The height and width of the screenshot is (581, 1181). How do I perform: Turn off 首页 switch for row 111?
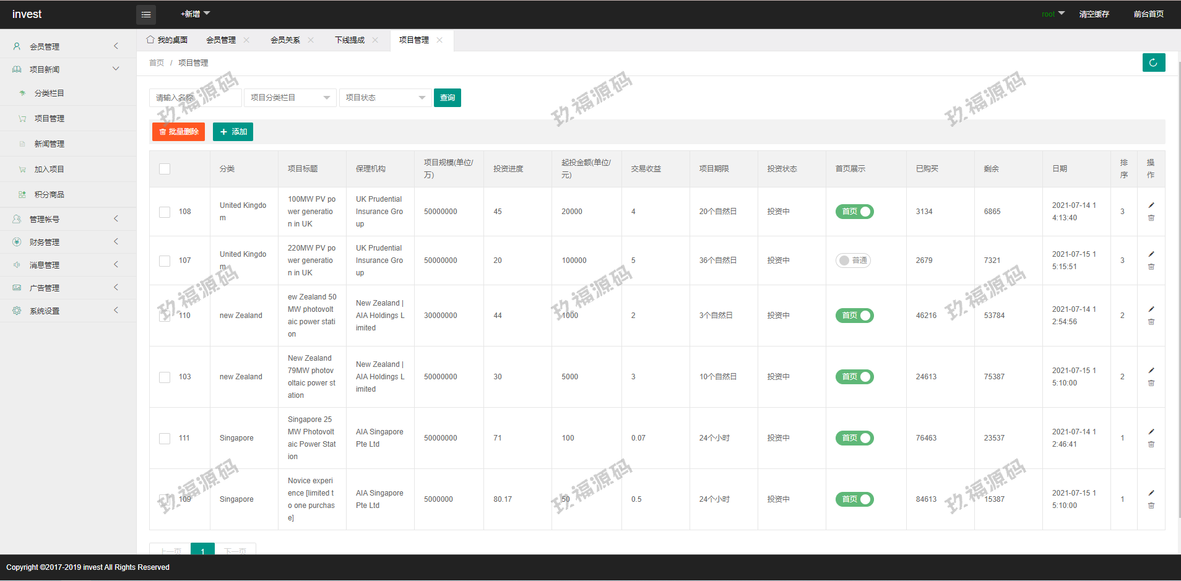click(x=854, y=438)
